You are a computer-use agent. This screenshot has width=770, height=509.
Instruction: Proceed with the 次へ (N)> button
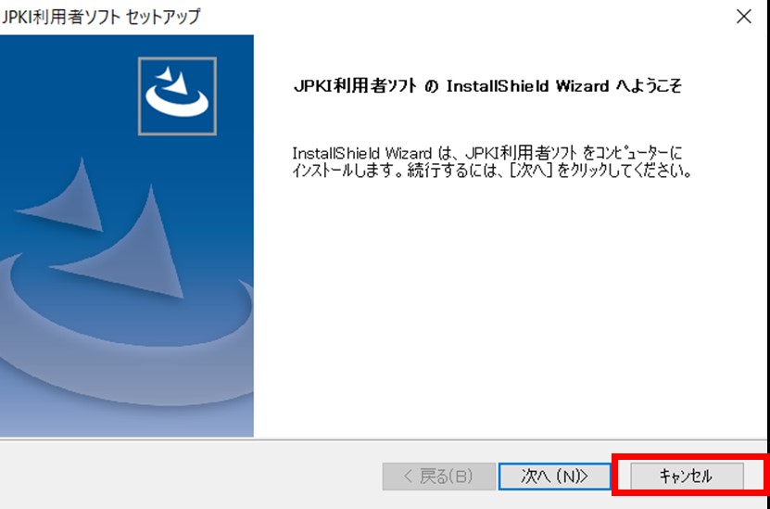tap(554, 476)
